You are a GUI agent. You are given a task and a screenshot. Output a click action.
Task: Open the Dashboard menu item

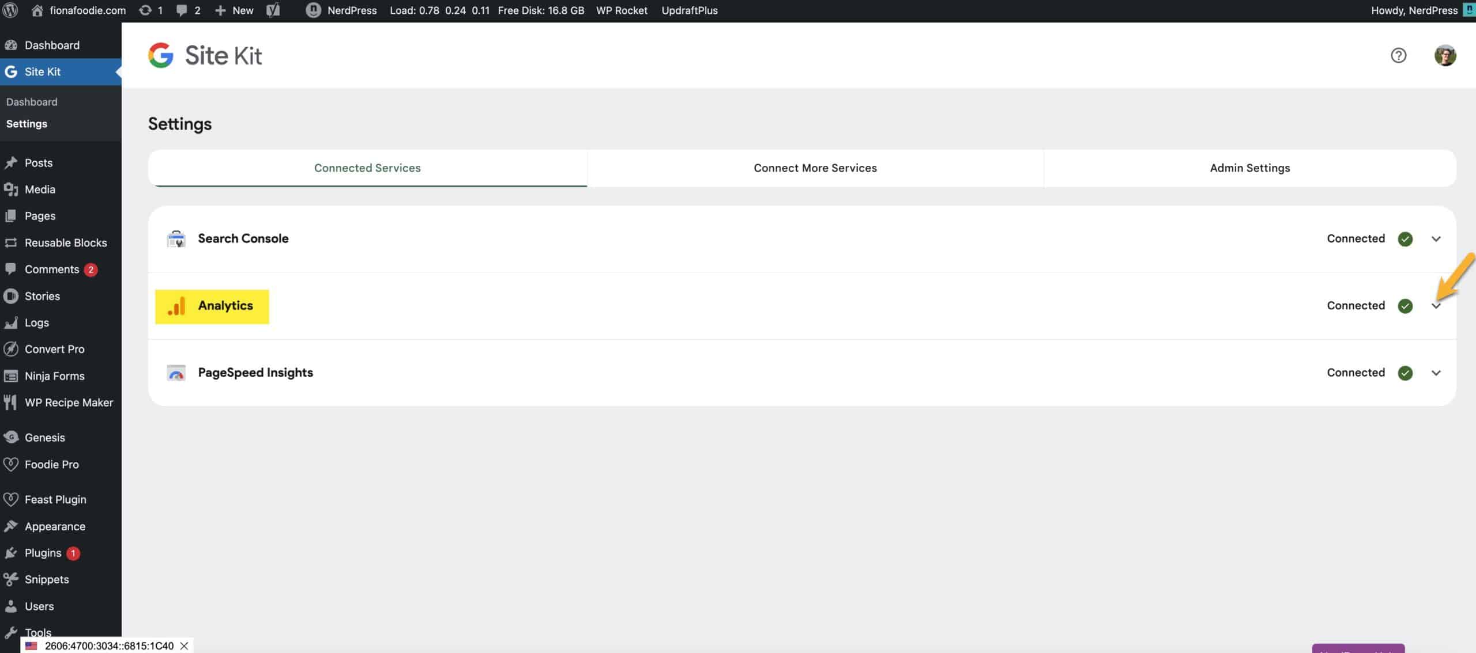pos(51,44)
